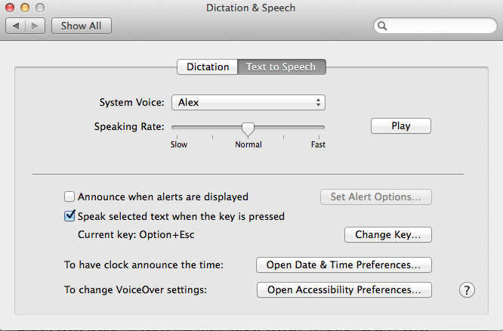Image resolution: width=503 pixels, height=331 pixels.
Task: Click the Speaking Rate slider thumb
Action: (248, 129)
